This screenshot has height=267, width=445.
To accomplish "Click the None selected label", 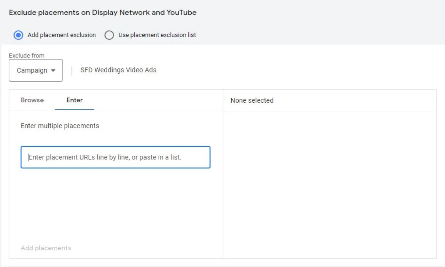I will (252, 100).
